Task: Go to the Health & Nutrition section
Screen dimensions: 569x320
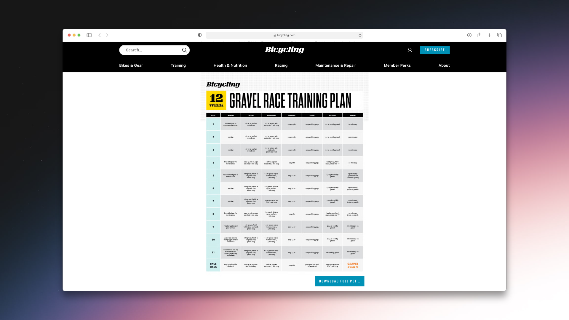Action: click(x=230, y=65)
